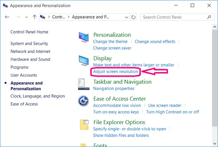Screen dimensions: 218x147
Task: Click the Ease of Access Center icon
Action: click(83, 101)
